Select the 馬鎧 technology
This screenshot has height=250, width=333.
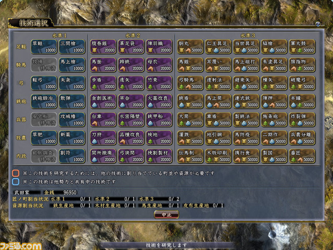point(190,65)
